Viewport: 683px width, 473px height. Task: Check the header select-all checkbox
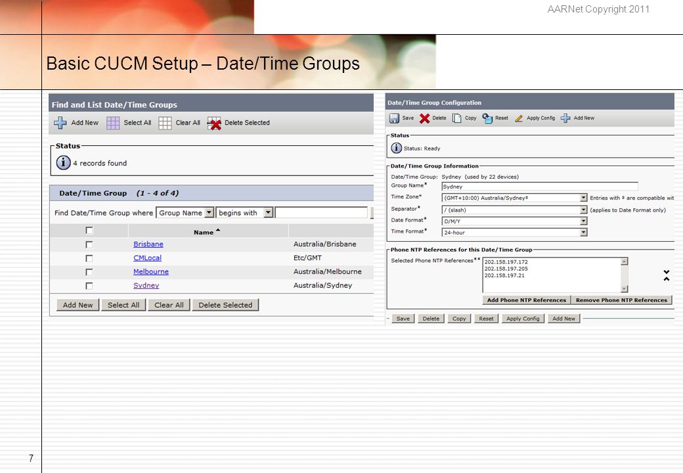pyautogui.click(x=89, y=231)
